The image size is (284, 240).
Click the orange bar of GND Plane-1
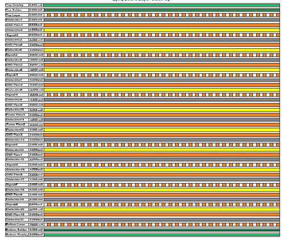point(162,25)
